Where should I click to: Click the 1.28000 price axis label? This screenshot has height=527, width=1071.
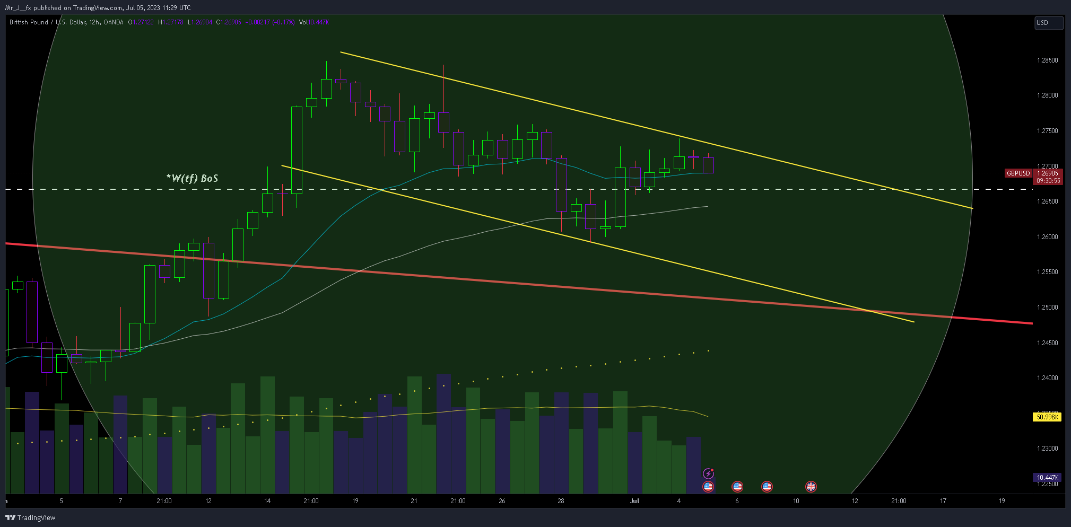click(x=1047, y=95)
